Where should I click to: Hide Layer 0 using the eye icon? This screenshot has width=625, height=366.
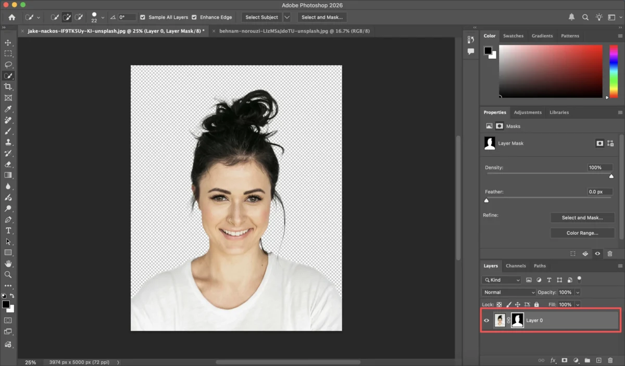pos(486,321)
